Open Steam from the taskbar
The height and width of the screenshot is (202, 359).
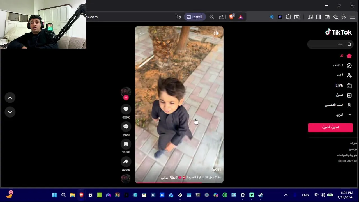(261, 195)
